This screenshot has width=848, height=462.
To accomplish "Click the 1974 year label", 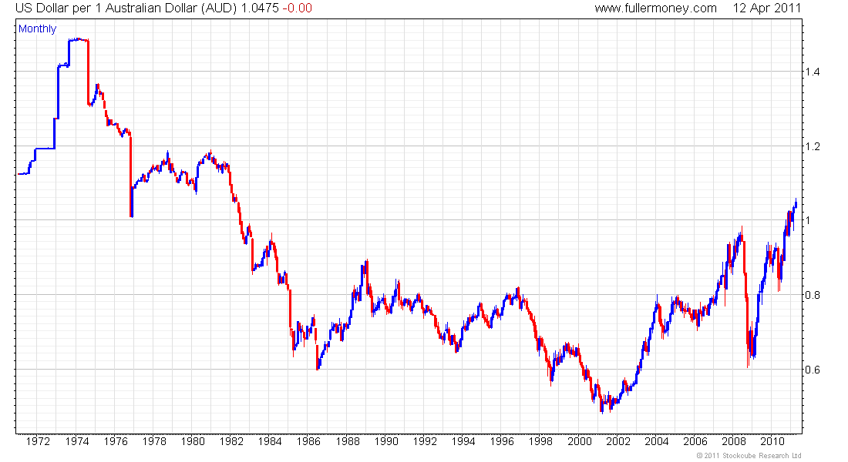I will 77,441.
